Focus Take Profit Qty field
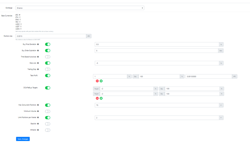Viewport: 250px width, 148px height. click(159, 76)
